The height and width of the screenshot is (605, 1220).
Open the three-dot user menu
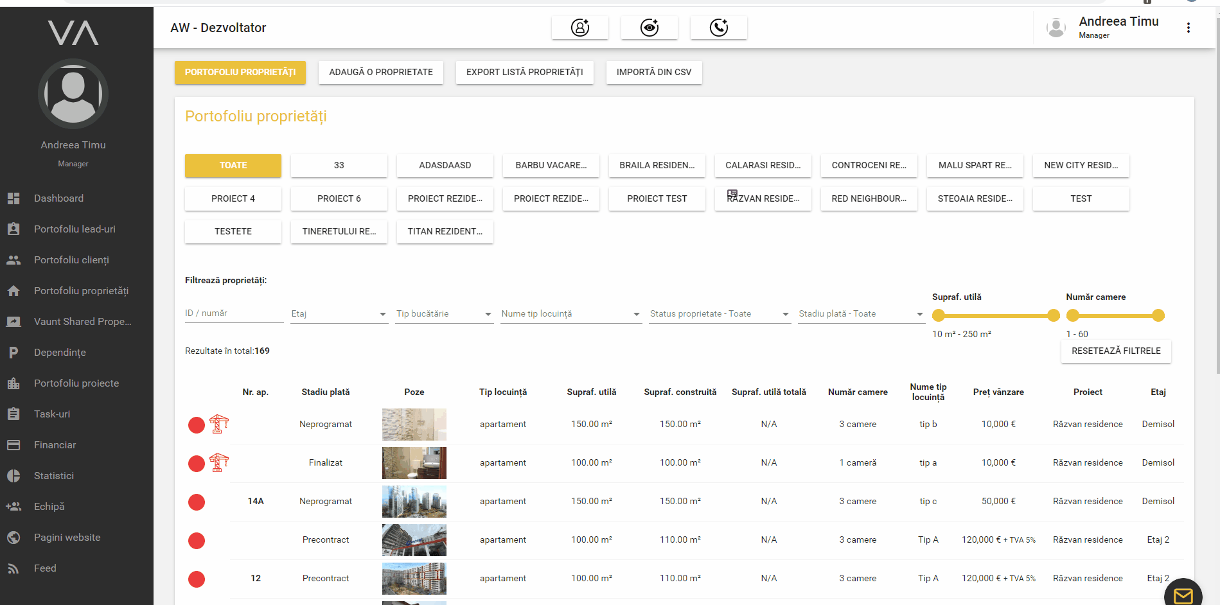click(1188, 28)
